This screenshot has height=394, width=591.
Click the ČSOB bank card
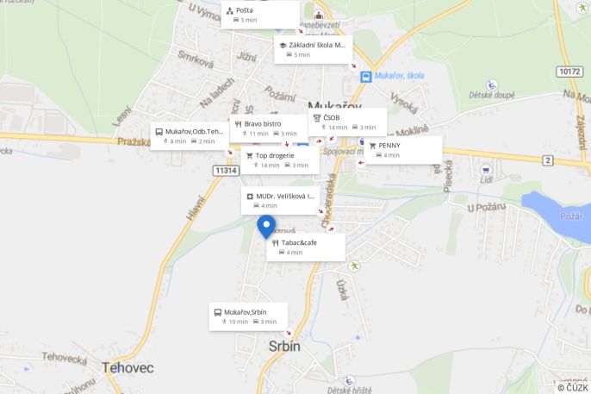coord(347,122)
